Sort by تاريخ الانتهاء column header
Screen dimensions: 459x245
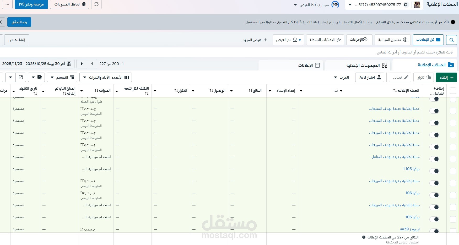[28, 91]
